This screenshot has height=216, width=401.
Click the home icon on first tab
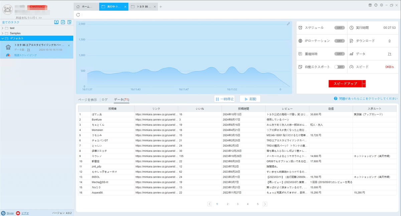coord(78,7)
